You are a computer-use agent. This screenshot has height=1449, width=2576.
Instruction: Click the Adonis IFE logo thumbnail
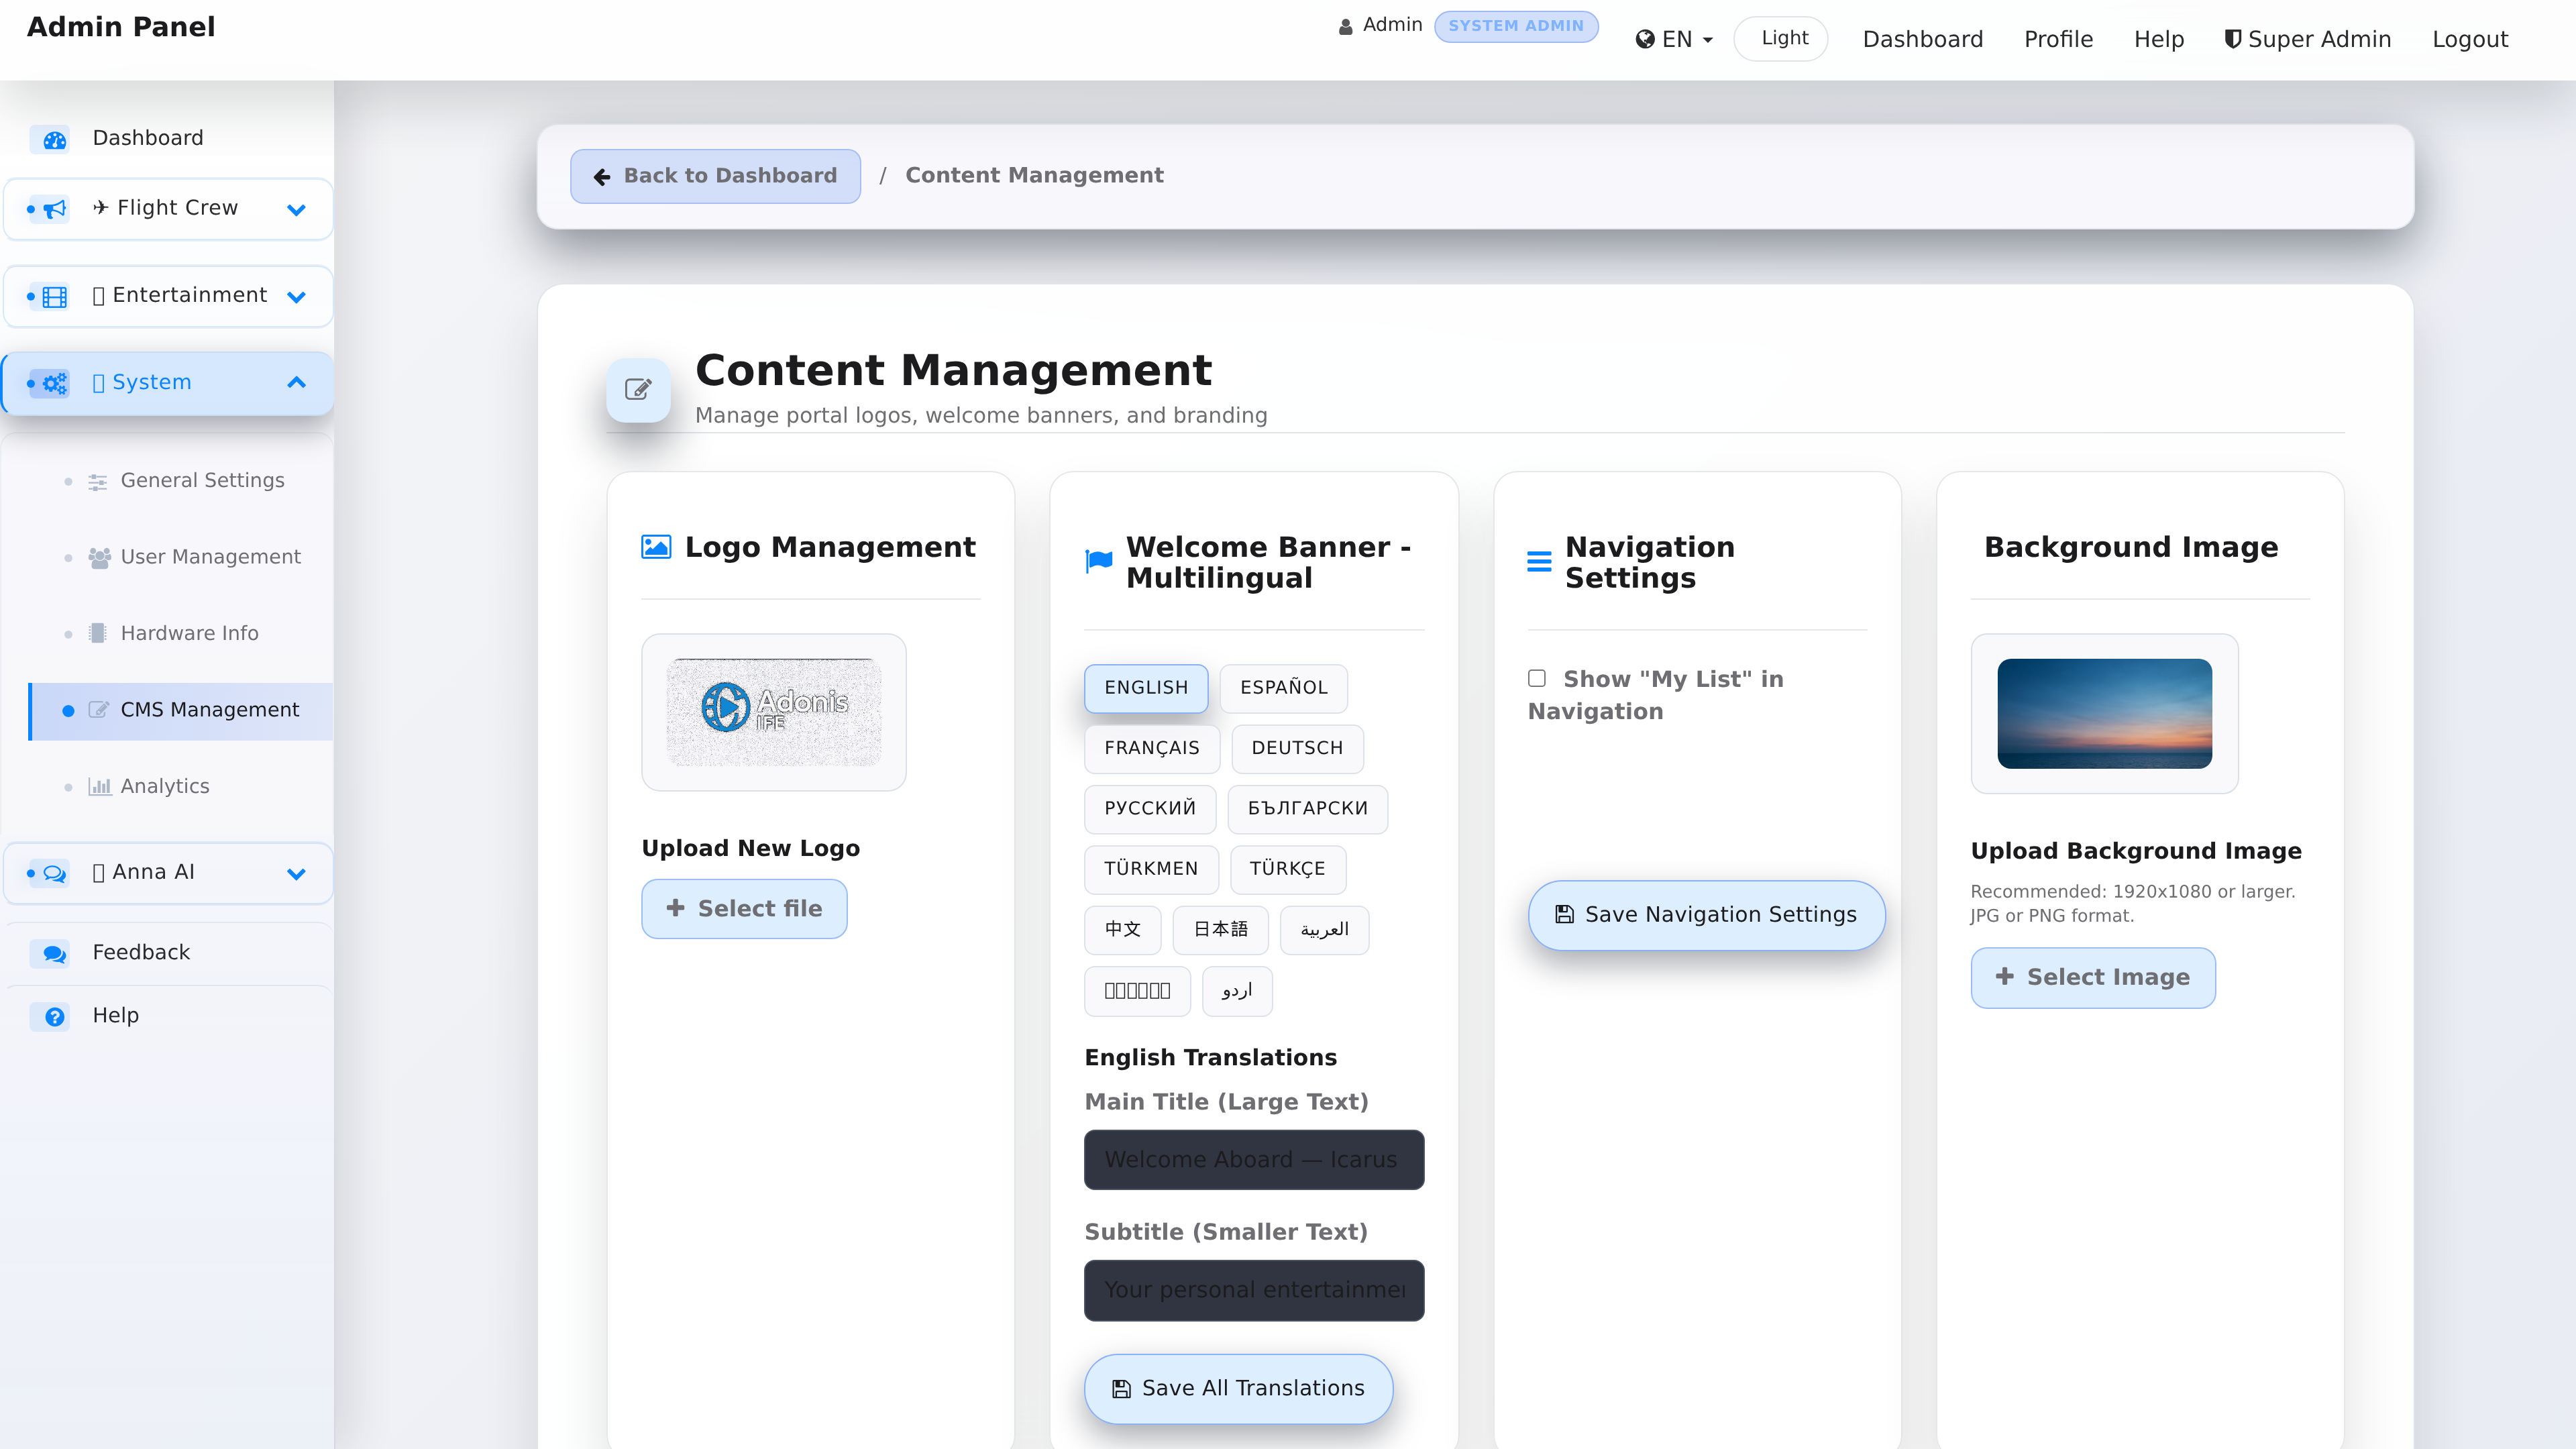click(x=774, y=712)
